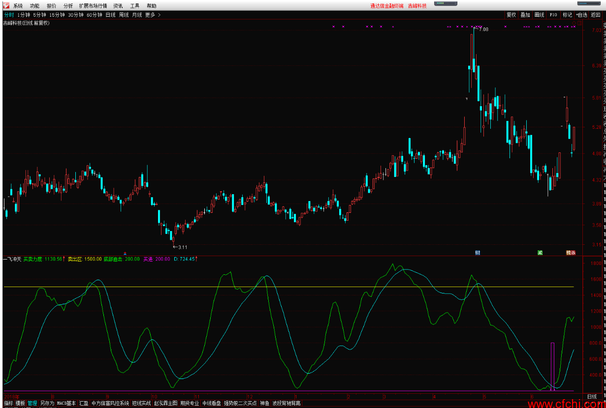The height and width of the screenshot is (408, 606).
Task: Click the 7.08 high price label
Action: 483,30
